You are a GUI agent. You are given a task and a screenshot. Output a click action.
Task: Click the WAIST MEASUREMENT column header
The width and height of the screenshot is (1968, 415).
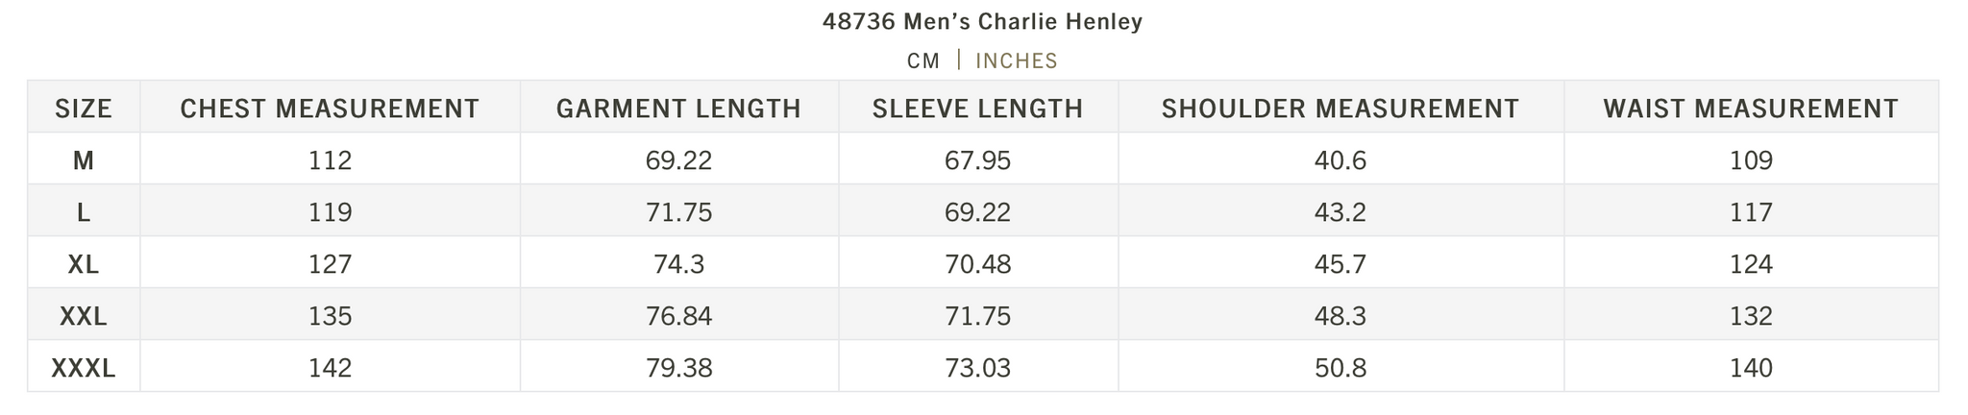click(1751, 109)
